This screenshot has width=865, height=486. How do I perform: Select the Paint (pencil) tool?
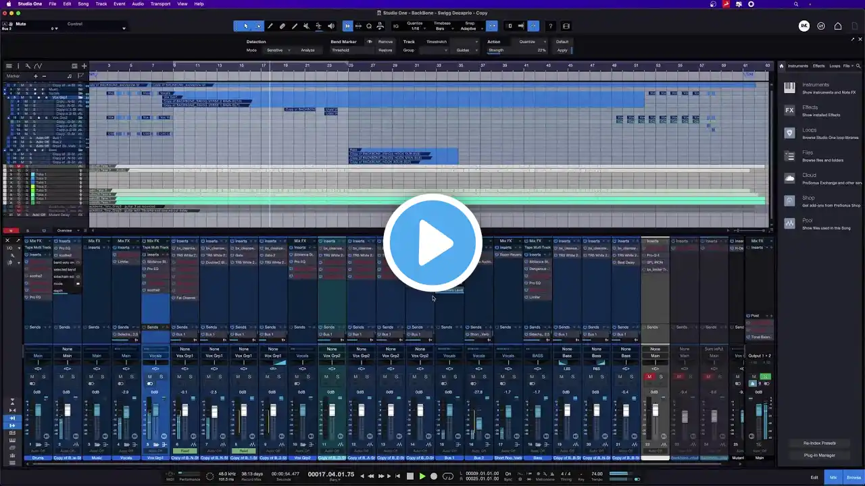tap(270, 26)
